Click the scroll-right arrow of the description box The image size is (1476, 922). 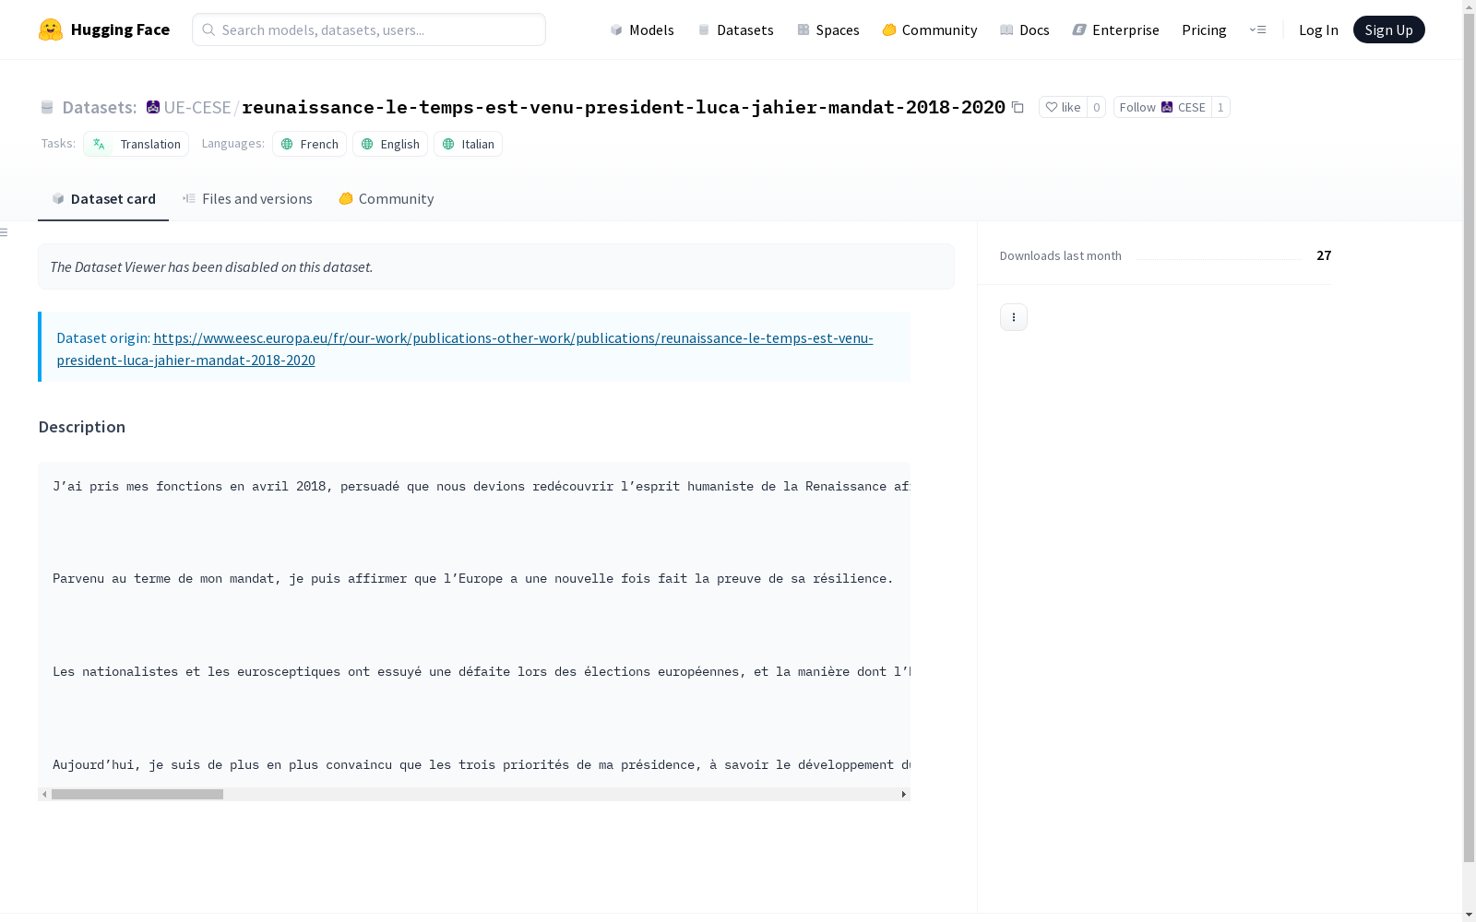904,794
